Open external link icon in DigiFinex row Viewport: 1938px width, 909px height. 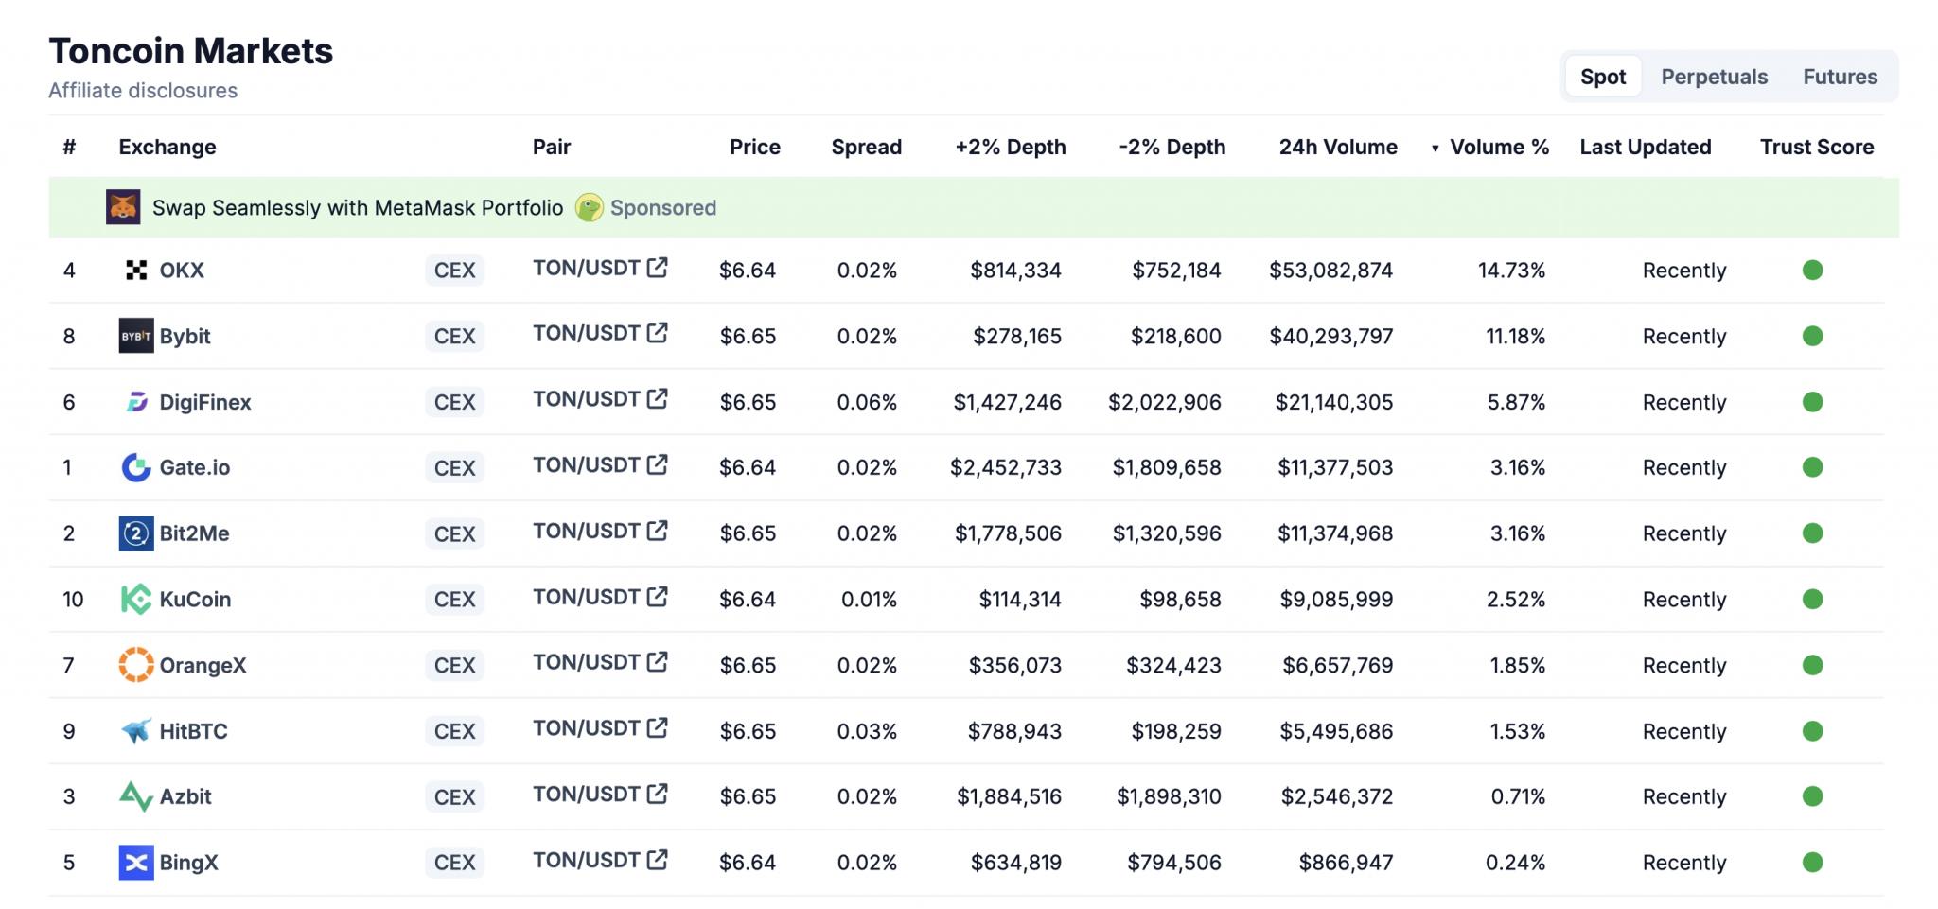click(x=658, y=399)
